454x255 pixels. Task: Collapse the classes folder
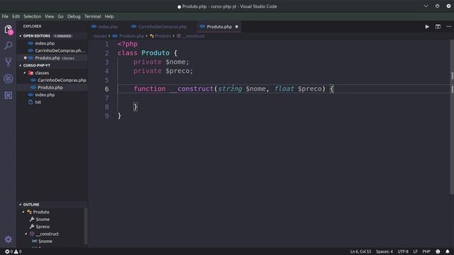click(x=25, y=73)
